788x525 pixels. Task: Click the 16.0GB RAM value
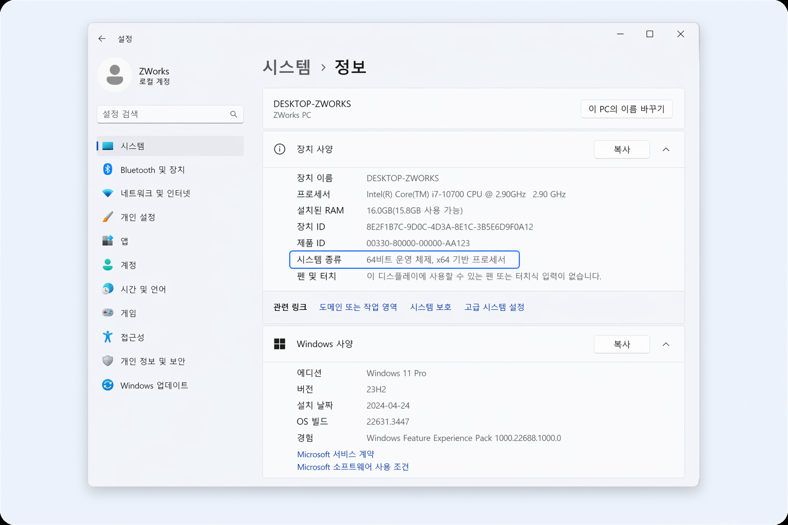pyautogui.click(x=415, y=210)
